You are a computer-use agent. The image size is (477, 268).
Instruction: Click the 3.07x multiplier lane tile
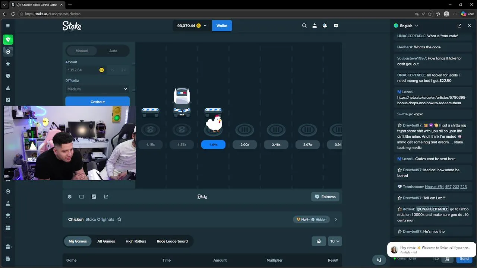click(x=307, y=144)
